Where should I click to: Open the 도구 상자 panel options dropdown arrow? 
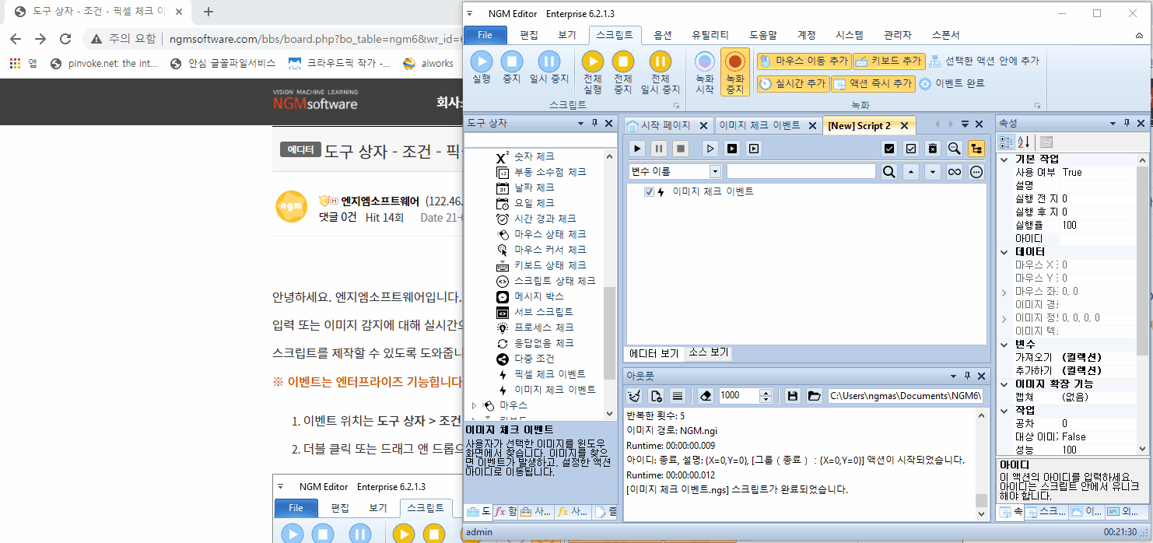(x=580, y=124)
